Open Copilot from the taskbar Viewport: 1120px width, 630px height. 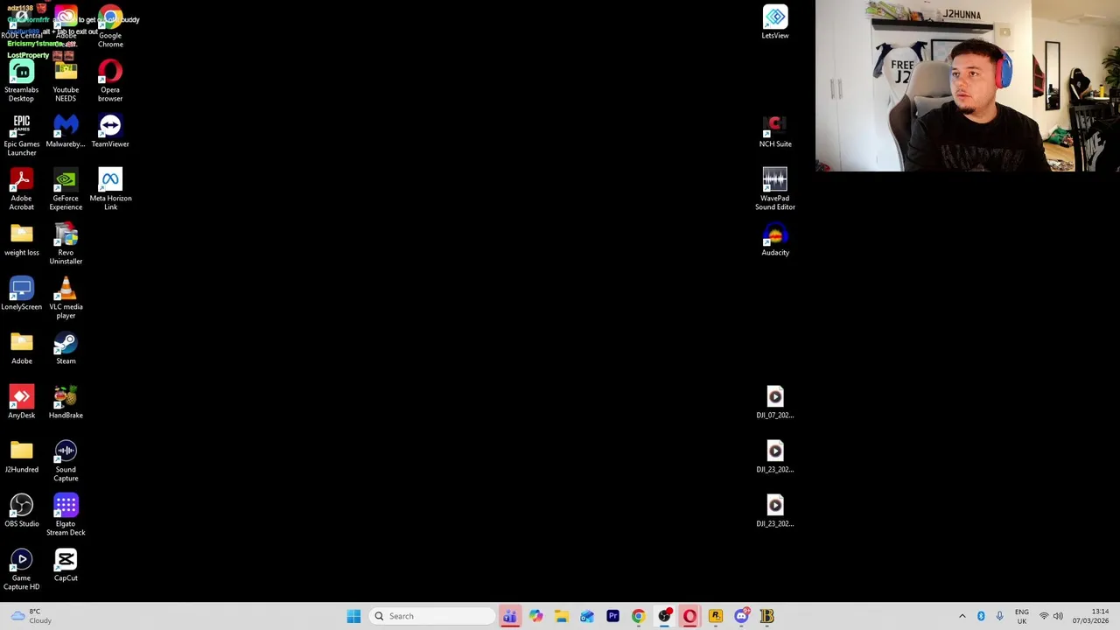pos(535,616)
